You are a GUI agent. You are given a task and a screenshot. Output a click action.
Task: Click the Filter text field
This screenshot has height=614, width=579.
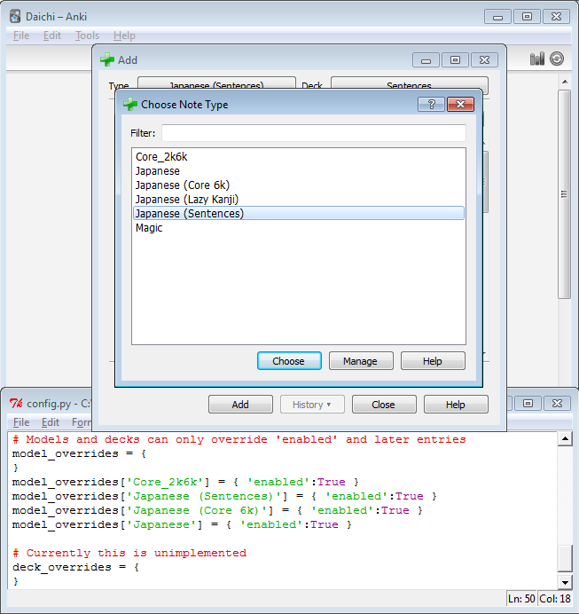click(314, 133)
